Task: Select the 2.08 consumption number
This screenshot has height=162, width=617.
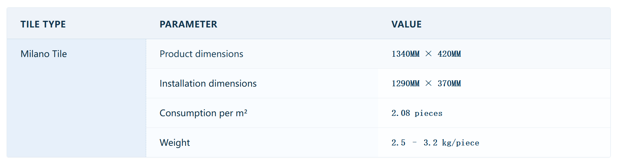Action: (400, 113)
